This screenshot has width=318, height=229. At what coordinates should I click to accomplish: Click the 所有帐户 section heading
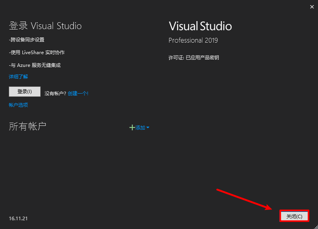click(x=27, y=127)
